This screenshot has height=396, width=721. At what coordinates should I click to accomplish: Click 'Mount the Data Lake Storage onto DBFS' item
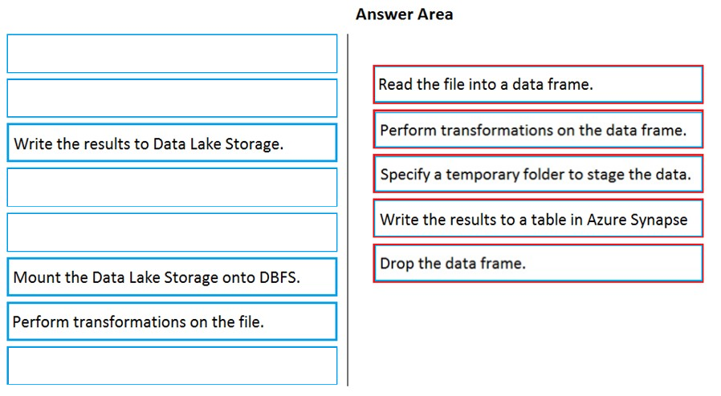[172, 277]
